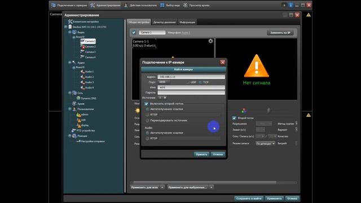Click the Audio 4 speaker icon
361x203 pixels.
point(82,88)
